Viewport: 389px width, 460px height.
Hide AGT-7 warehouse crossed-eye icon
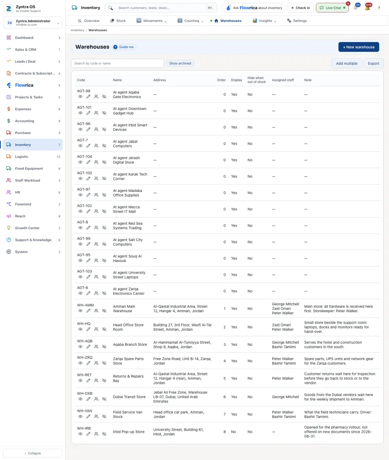pyautogui.click(x=104, y=146)
